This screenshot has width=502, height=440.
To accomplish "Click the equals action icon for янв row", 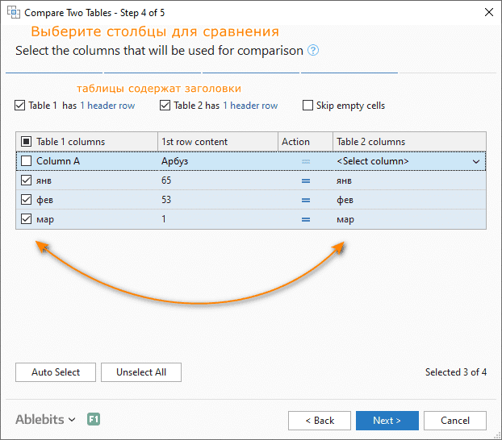I will click(x=306, y=181).
